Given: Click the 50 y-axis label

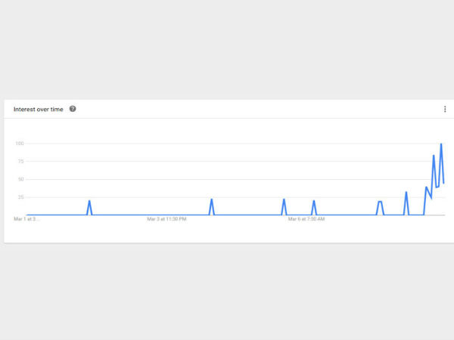Looking at the screenshot, I should pyautogui.click(x=20, y=180).
